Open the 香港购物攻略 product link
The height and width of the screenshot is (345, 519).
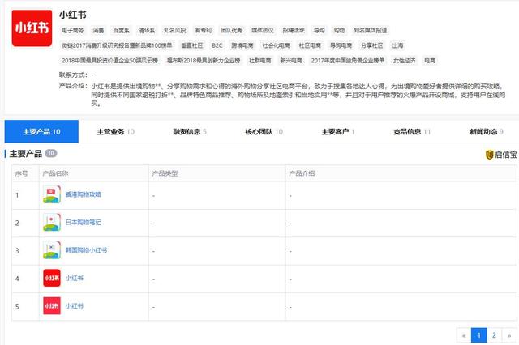[x=83, y=194]
